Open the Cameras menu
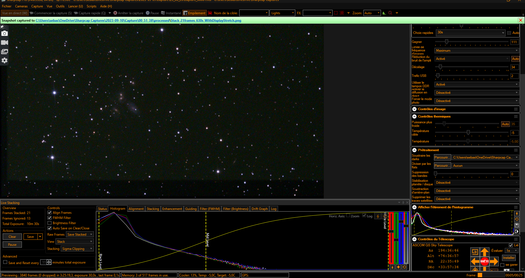This screenshot has width=525, height=278. point(21,6)
